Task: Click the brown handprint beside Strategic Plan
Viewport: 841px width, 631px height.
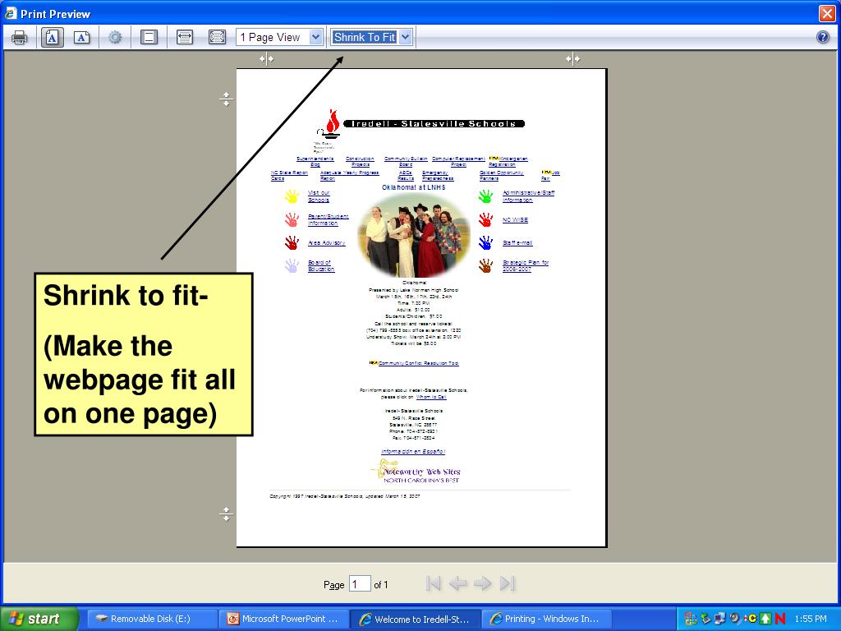Action: [485, 265]
